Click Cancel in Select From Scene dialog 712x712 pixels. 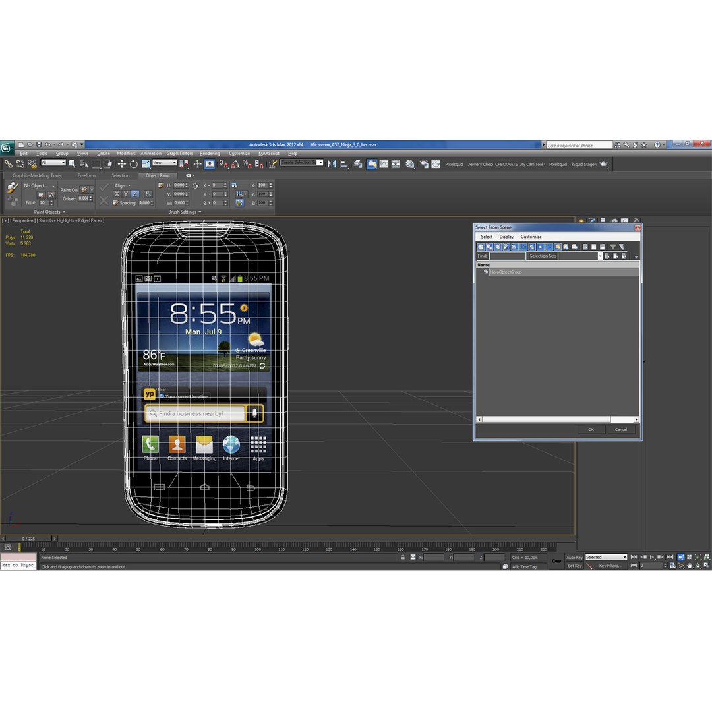(x=621, y=430)
